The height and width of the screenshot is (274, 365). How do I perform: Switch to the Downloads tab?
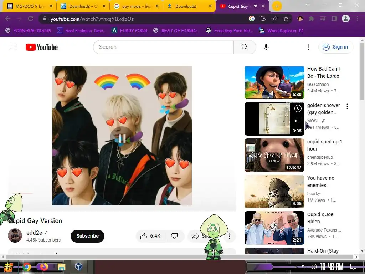point(189,6)
